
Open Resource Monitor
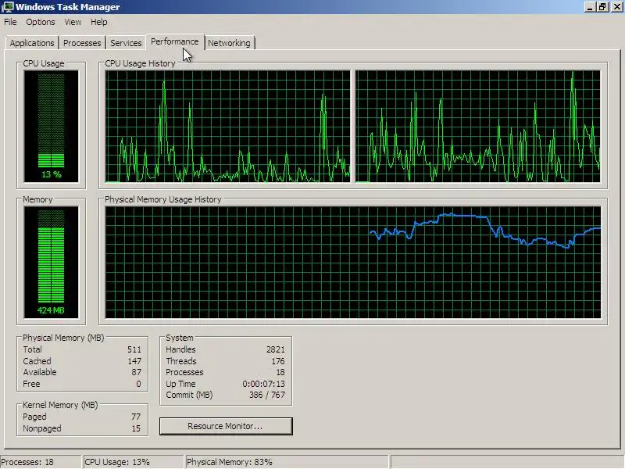click(226, 426)
